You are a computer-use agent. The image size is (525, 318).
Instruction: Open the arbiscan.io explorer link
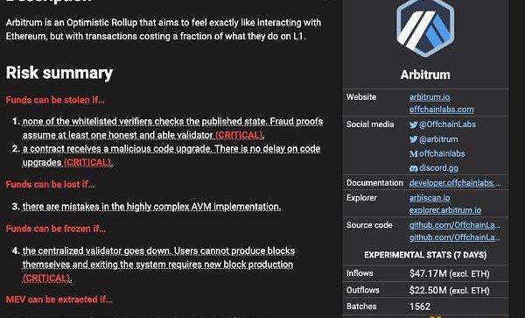[430, 198]
